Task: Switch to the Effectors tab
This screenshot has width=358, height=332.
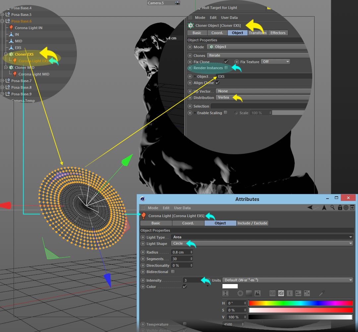Action: click(x=278, y=33)
